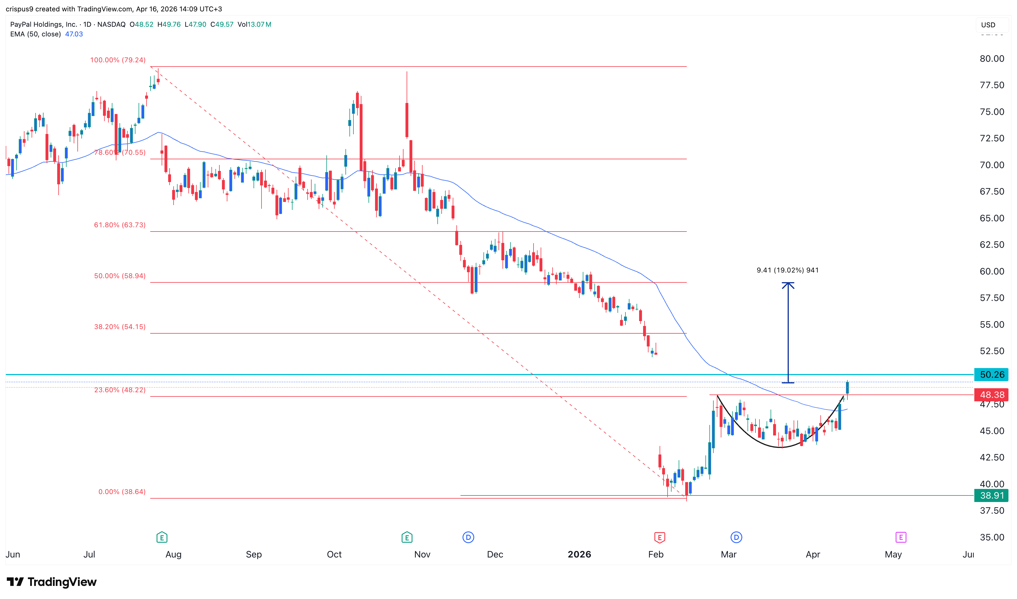Select the 38.91 green price label
The height and width of the screenshot is (599, 1017).
pyautogui.click(x=991, y=495)
